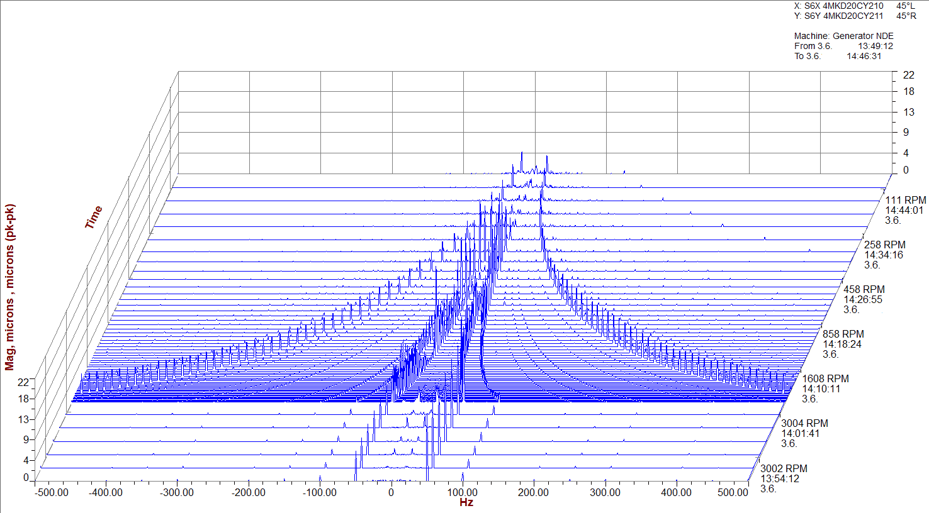This screenshot has height=513, width=929.
Task: Select the '858 RPM' spectrum label
Action: (x=843, y=334)
